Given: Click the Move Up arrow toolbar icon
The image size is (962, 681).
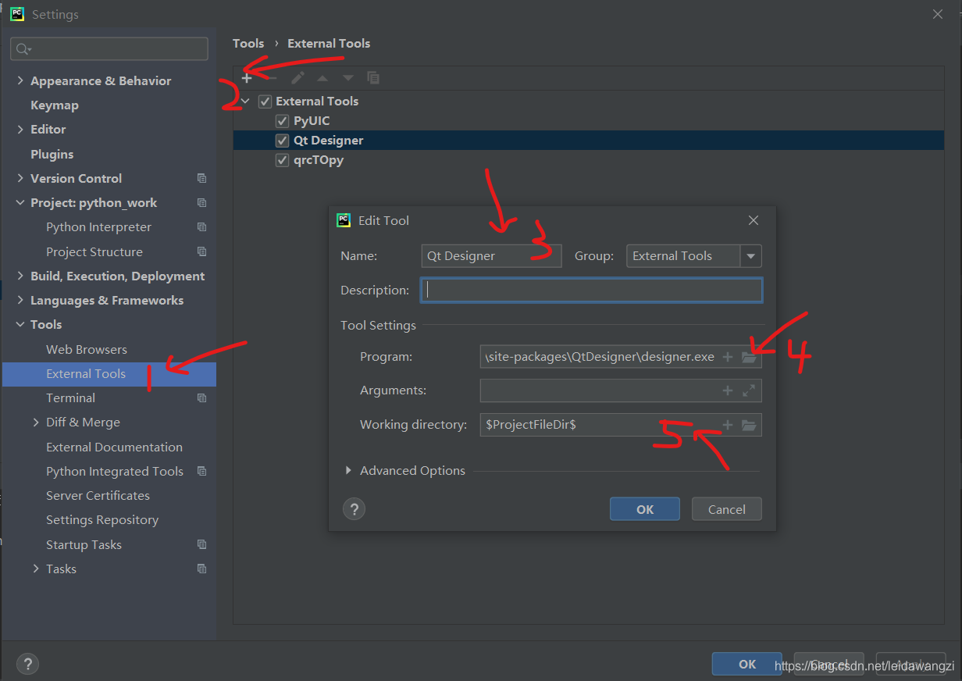Looking at the screenshot, I should click(x=322, y=77).
